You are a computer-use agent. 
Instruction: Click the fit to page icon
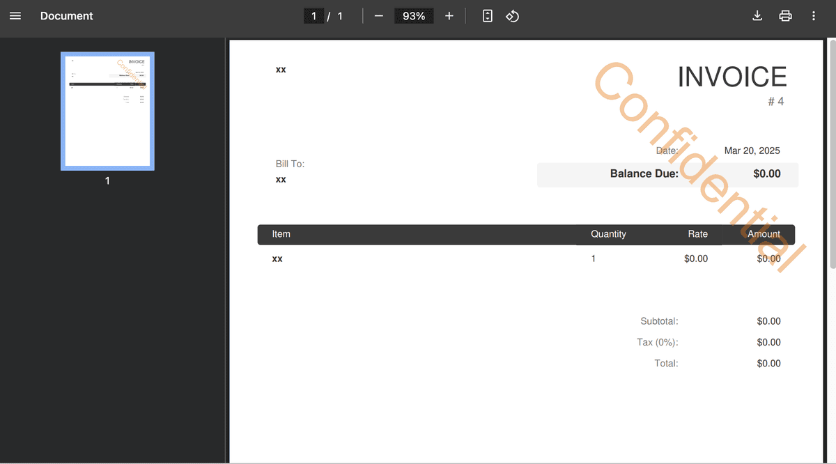click(488, 16)
